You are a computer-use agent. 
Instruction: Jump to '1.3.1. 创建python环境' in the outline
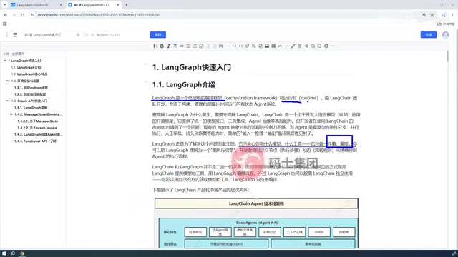click(x=31, y=87)
